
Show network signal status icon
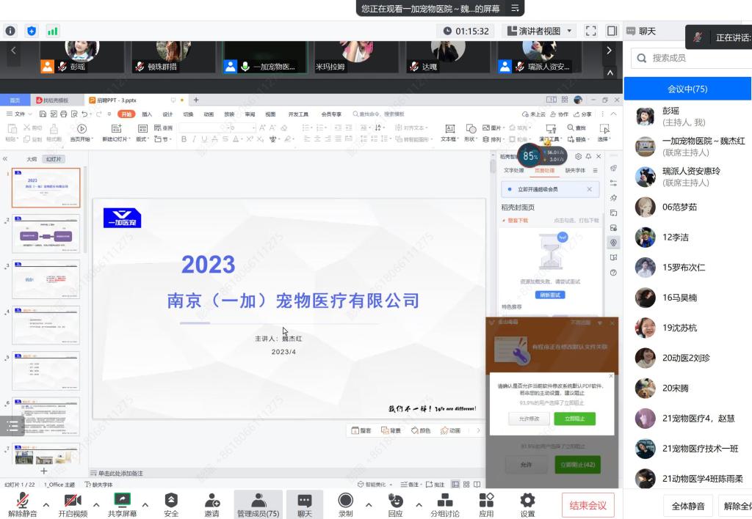click(53, 31)
